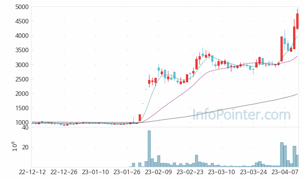Click the 4000 price axis label
The image size is (303, 180).
pos(22,36)
